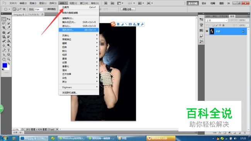Select the Eyedropper tool
The width and height of the screenshot is (251, 141).
(8, 28)
